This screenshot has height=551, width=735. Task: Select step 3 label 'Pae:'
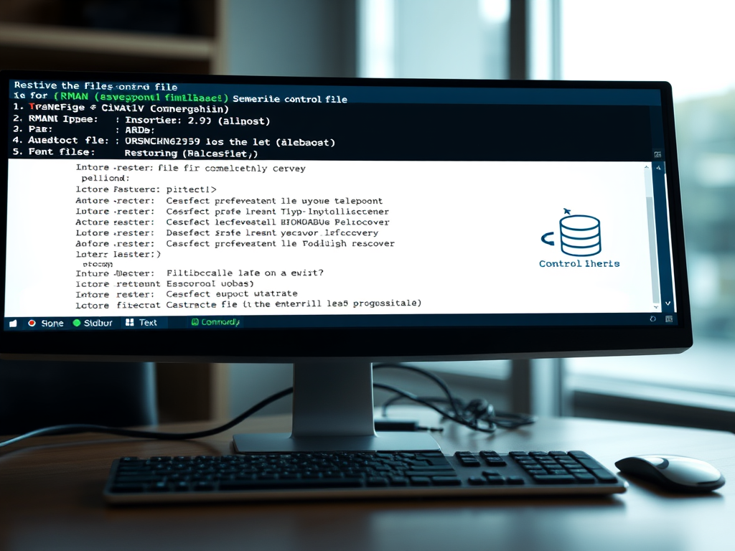(40, 129)
